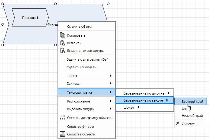Click the Копировать copy icon

coord(62,35)
